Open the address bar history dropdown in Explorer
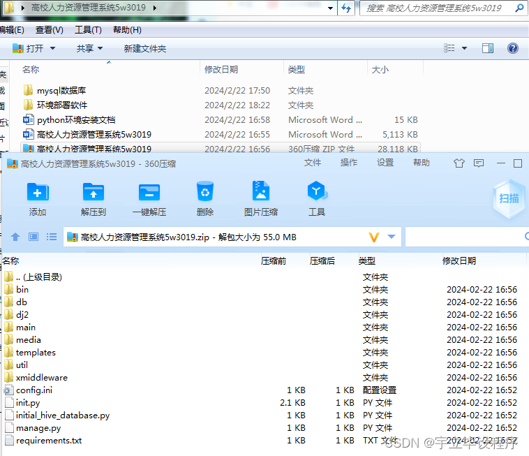Viewport: 529px width, 456px height. 331,8
